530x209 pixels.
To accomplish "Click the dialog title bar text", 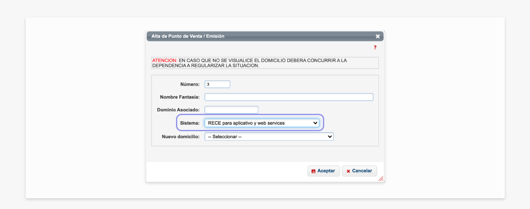I will (x=188, y=36).
